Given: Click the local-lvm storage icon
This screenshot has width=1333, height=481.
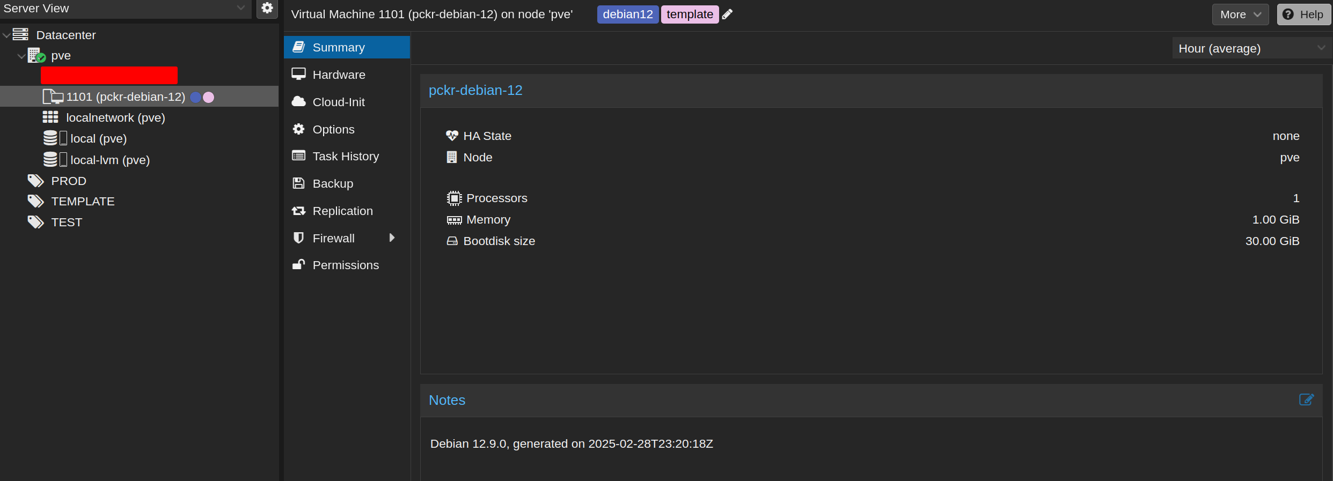Looking at the screenshot, I should coord(55,160).
